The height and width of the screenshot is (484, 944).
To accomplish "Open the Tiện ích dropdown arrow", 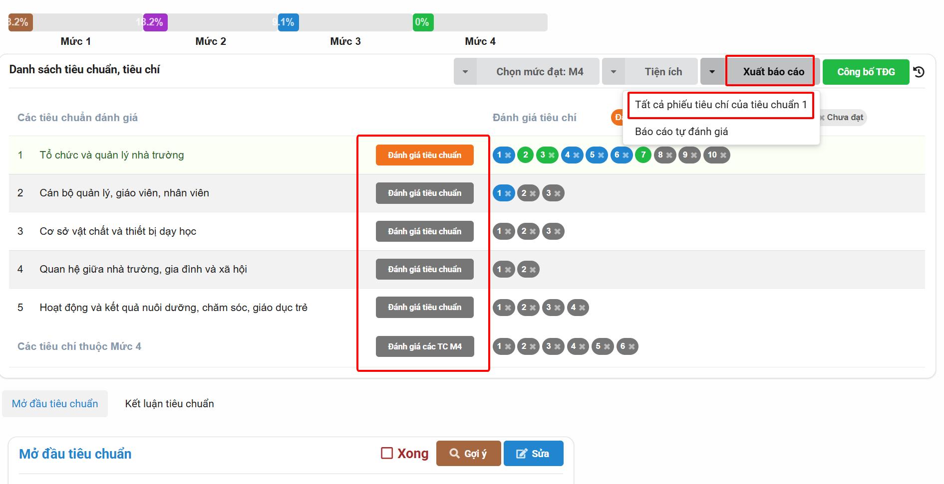I will 614,72.
